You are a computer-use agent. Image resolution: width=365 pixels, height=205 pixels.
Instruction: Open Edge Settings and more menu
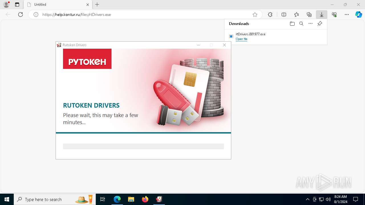(x=347, y=15)
